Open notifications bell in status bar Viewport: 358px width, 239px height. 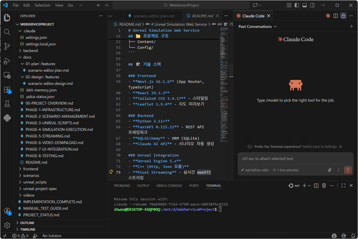pyautogui.click(x=353, y=236)
